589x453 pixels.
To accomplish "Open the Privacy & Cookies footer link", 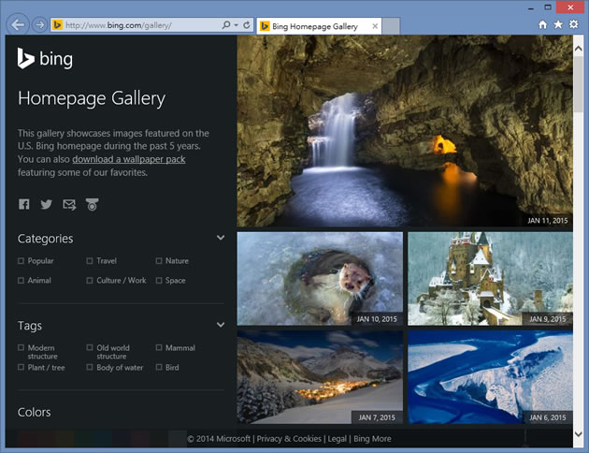I will (289, 438).
